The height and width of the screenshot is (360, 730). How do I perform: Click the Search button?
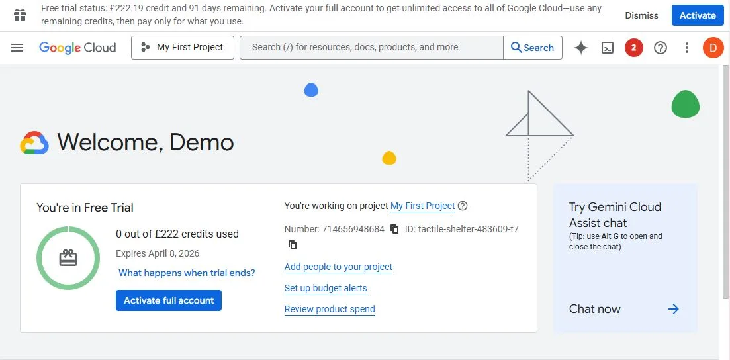click(x=533, y=48)
